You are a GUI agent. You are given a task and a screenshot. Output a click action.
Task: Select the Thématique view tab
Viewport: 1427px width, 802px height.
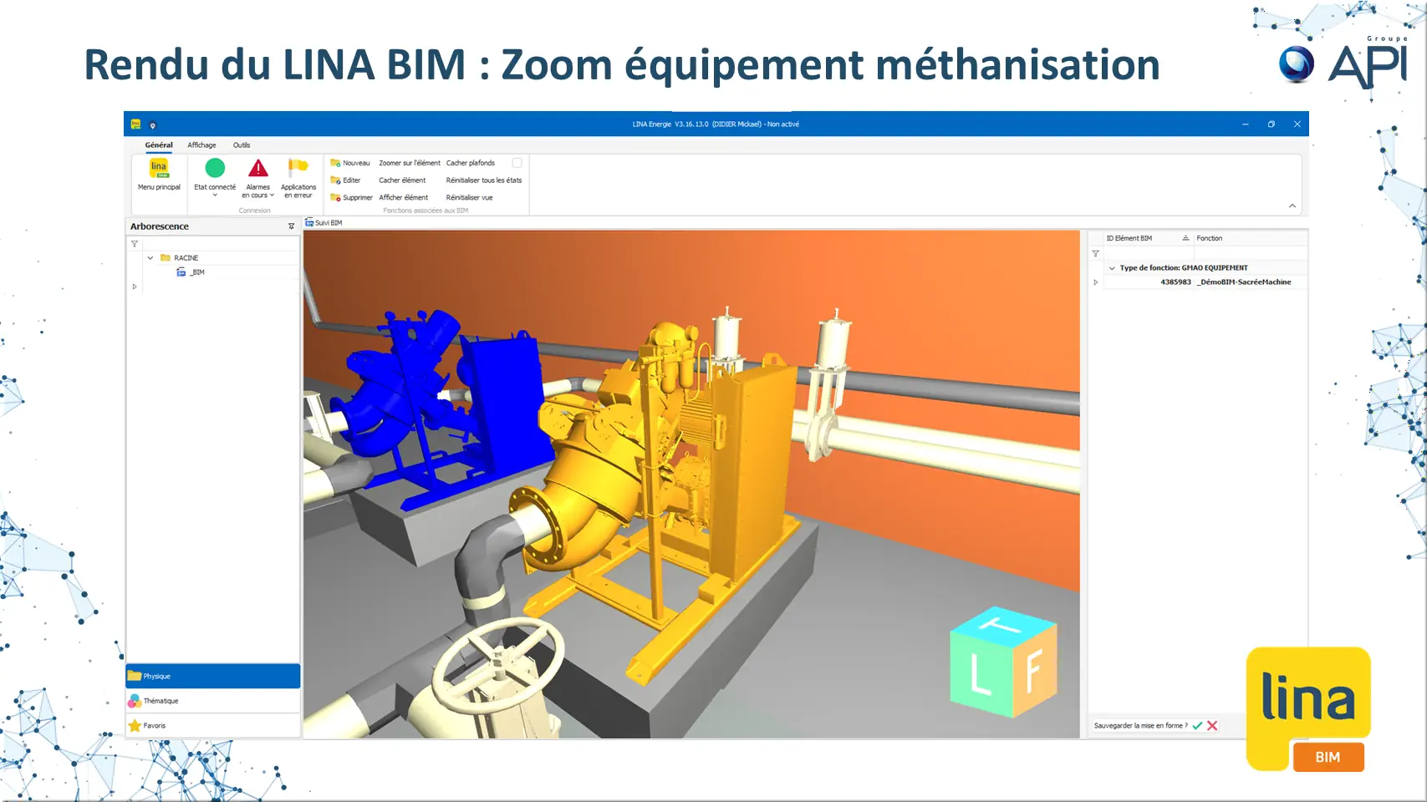(213, 701)
